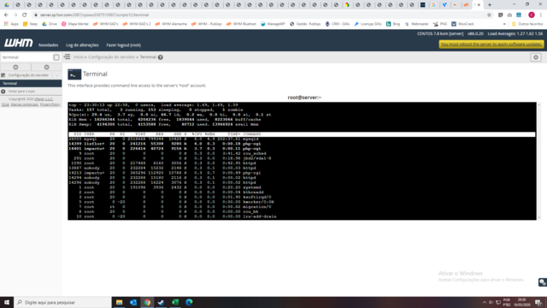Open Windows notification center
Image resolution: width=547 pixels, height=308 pixels.
coord(538,302)
